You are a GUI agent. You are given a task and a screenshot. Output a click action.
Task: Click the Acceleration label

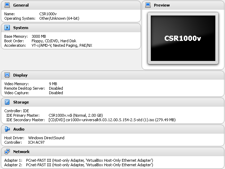[15, 45]
